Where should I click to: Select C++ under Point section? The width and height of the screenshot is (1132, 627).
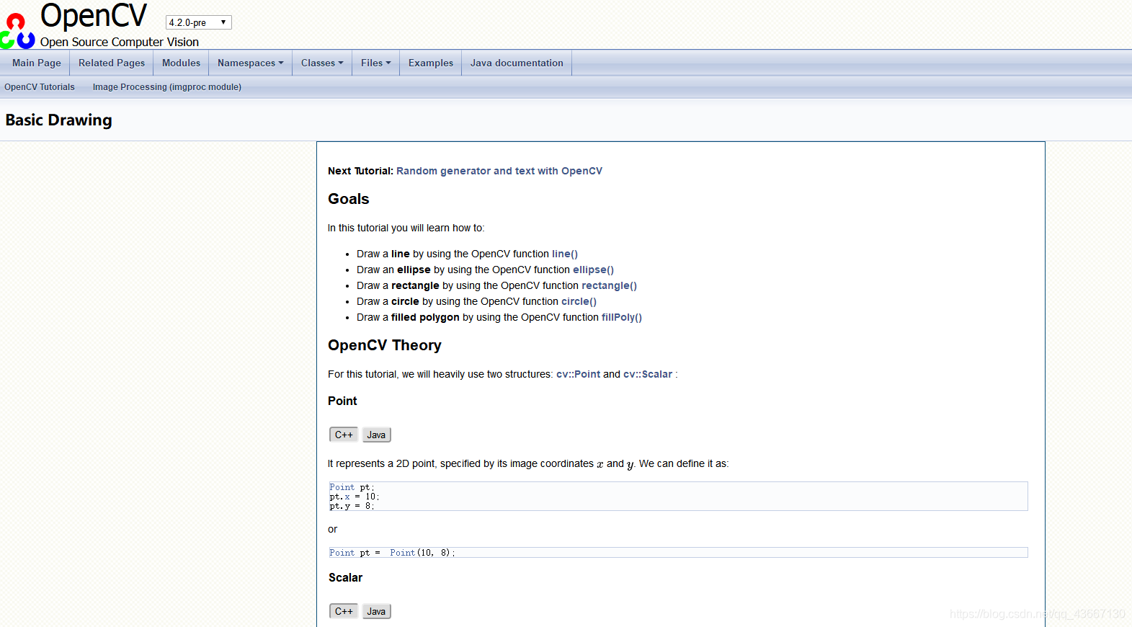[x=344, y=435]
